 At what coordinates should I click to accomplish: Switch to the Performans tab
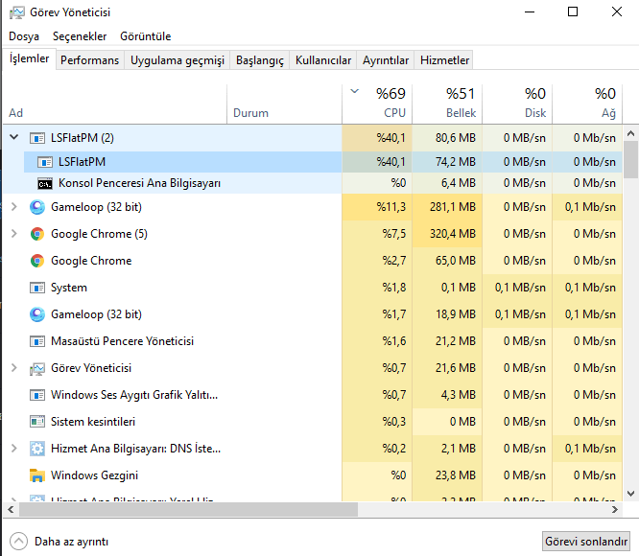tap(89, 60)
